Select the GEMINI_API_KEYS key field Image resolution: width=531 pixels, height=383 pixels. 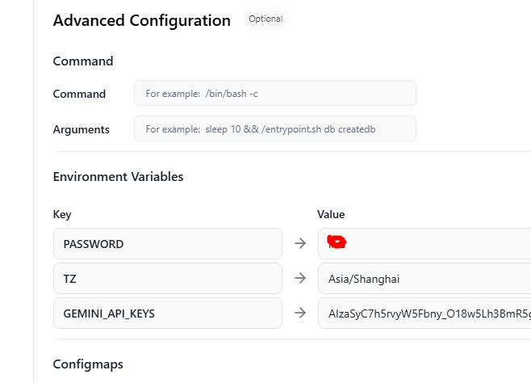click(x=168, y=313)
